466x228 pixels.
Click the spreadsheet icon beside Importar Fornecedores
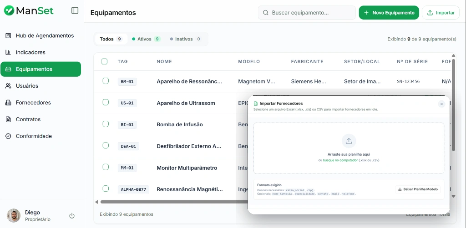(256, 104)
